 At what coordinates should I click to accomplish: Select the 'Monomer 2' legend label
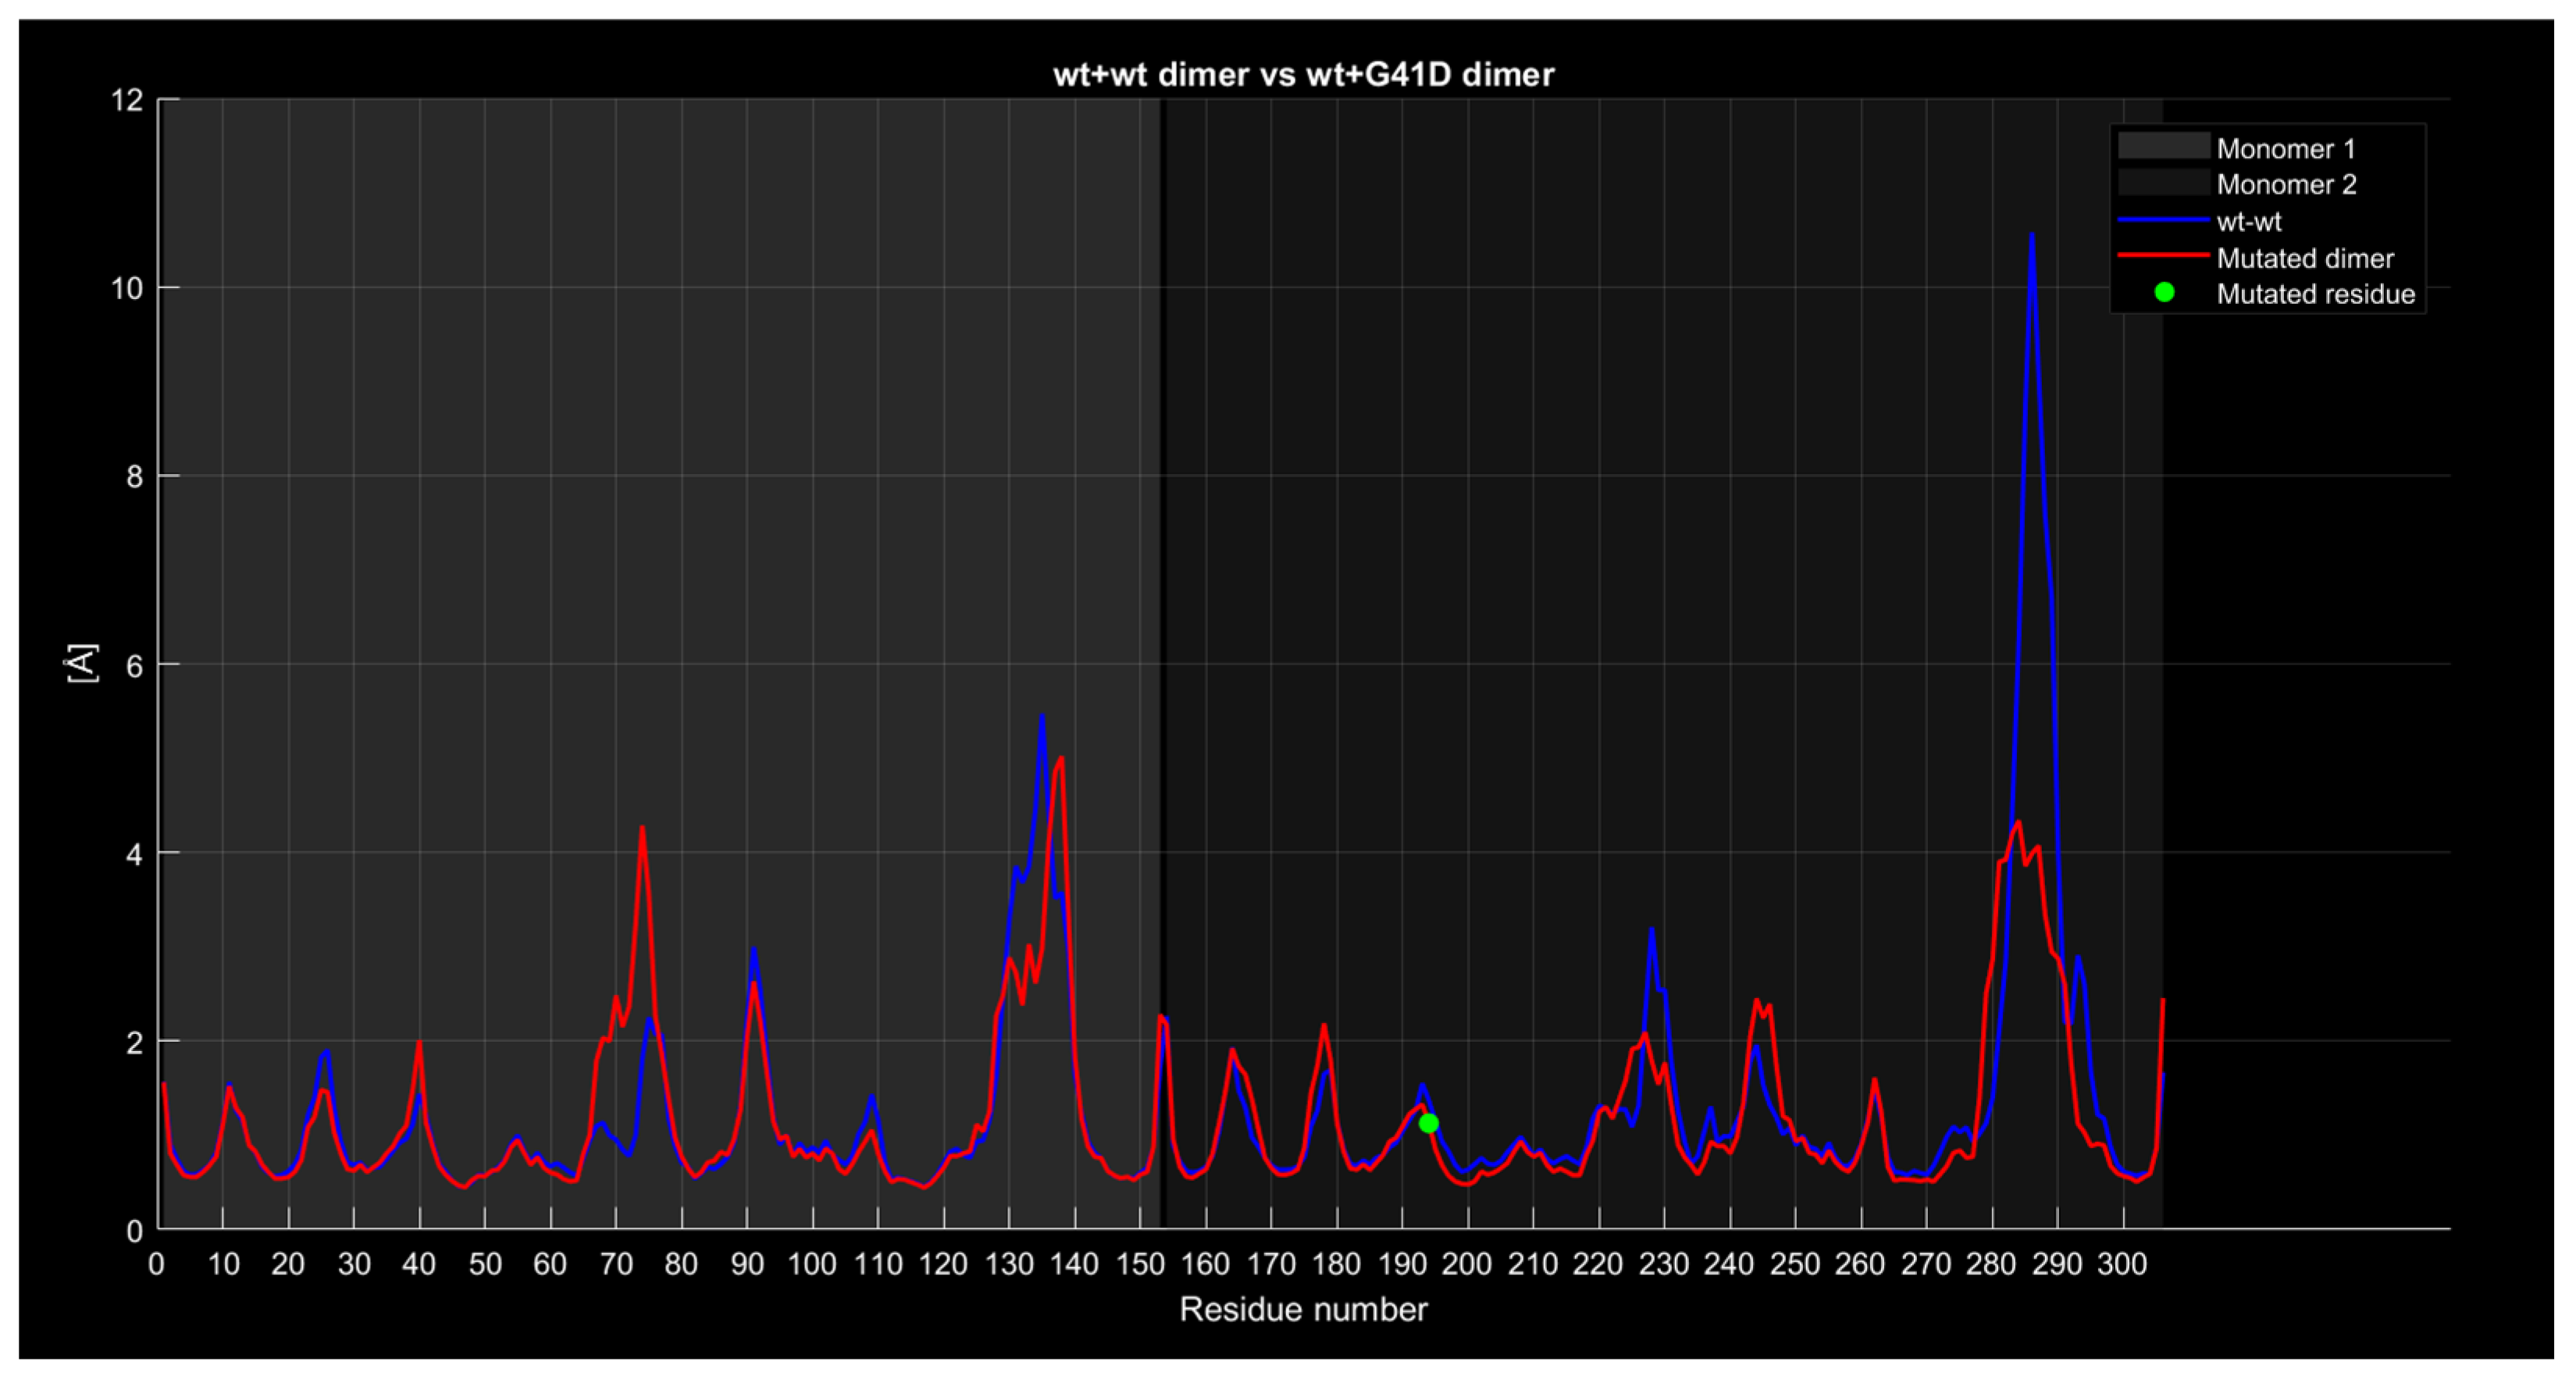point(2286,185)
